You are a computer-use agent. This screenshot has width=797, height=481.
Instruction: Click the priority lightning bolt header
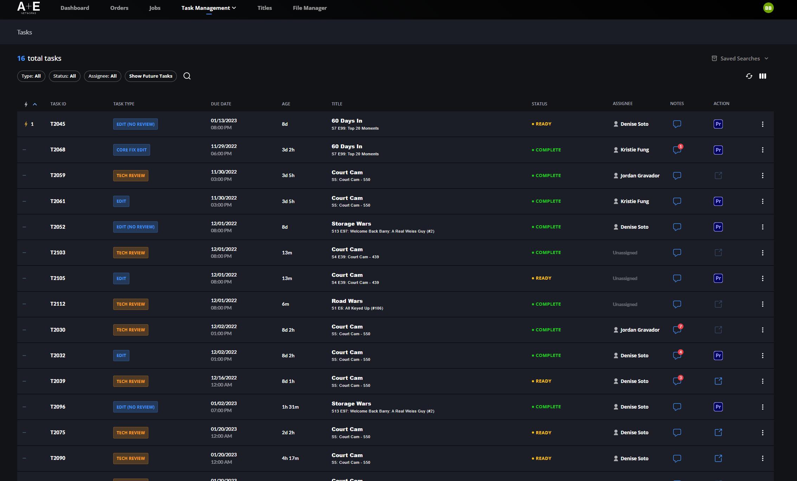coord(26,104)
